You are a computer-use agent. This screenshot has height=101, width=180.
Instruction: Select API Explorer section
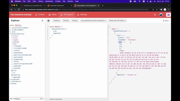67,15
